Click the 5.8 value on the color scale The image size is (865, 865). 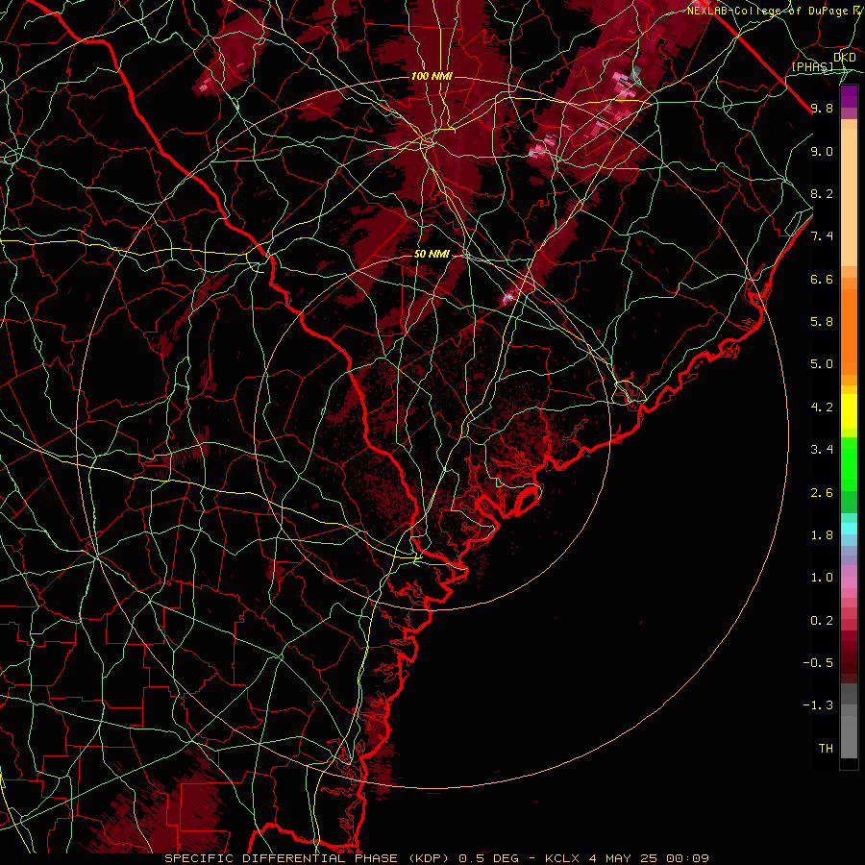point(822,322)
